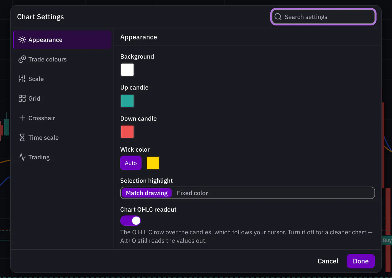Click the Time scale hourglass icon

22,138
